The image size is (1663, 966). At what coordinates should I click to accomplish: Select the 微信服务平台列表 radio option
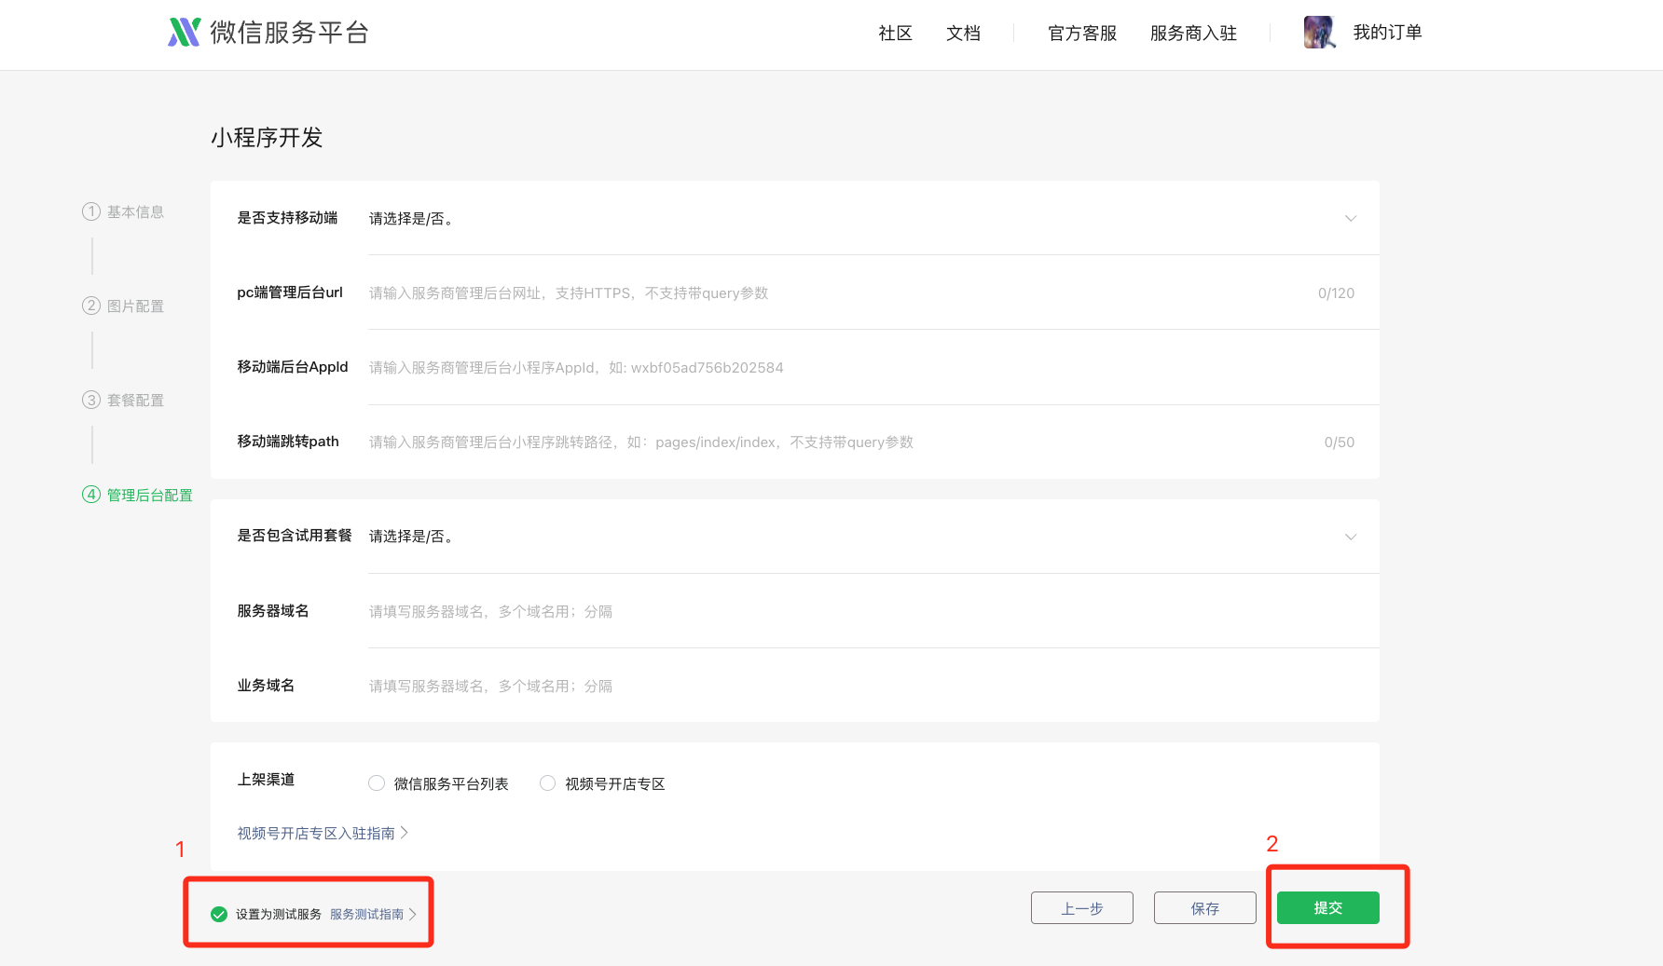pos(377,783)
